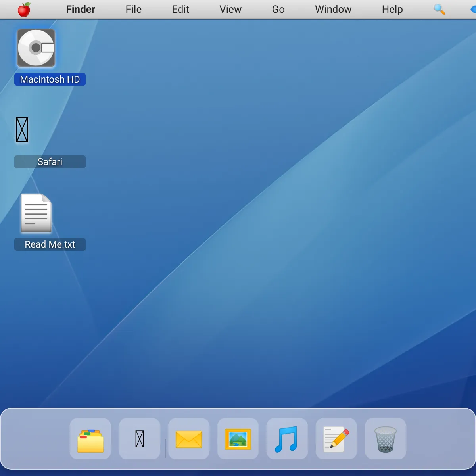
Task: Open the Go menu
Action: (x=278, y=9)
